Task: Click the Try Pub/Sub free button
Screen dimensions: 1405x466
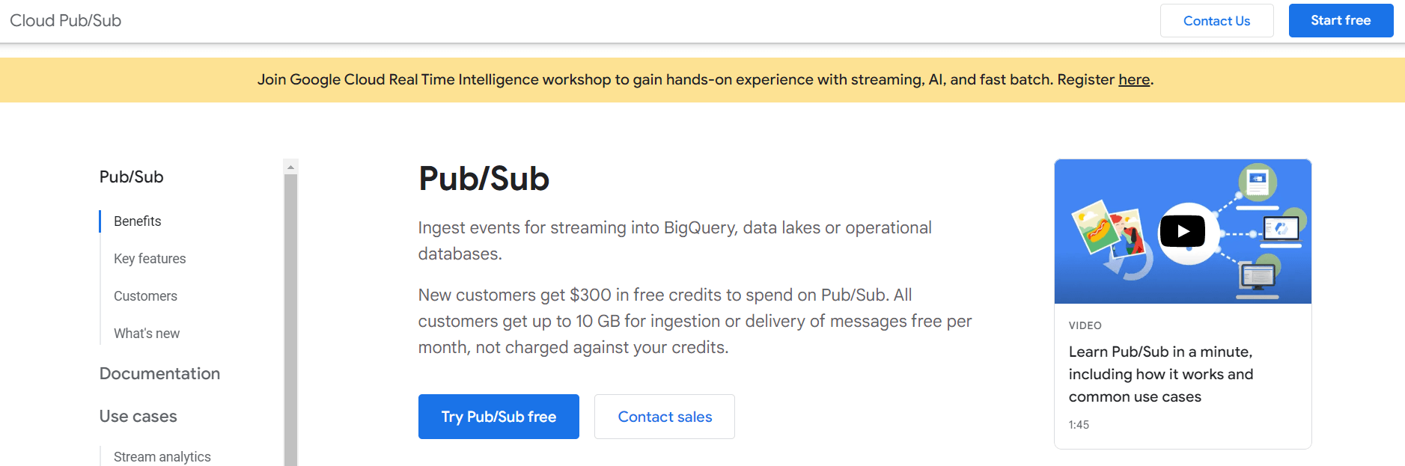Action: pyautogui.click(x=498, y=417)
